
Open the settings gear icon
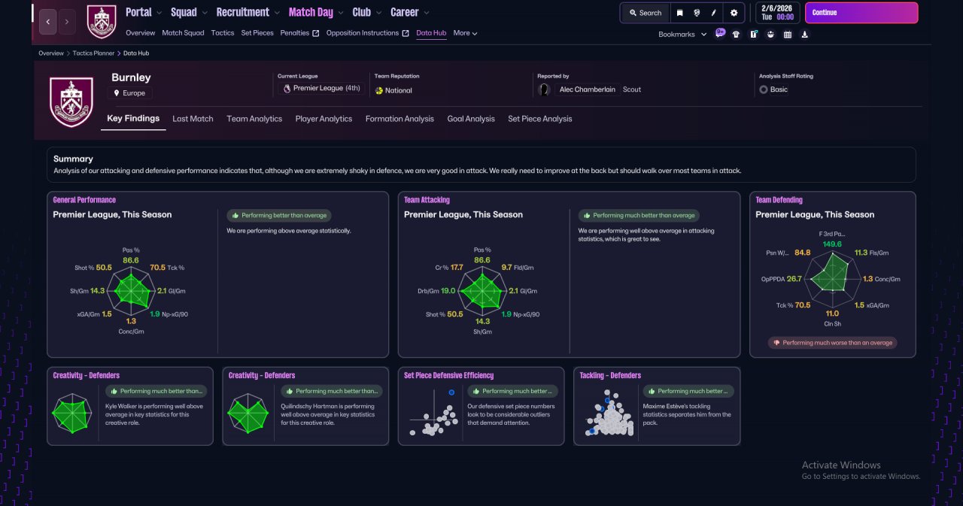click(734, 13)
